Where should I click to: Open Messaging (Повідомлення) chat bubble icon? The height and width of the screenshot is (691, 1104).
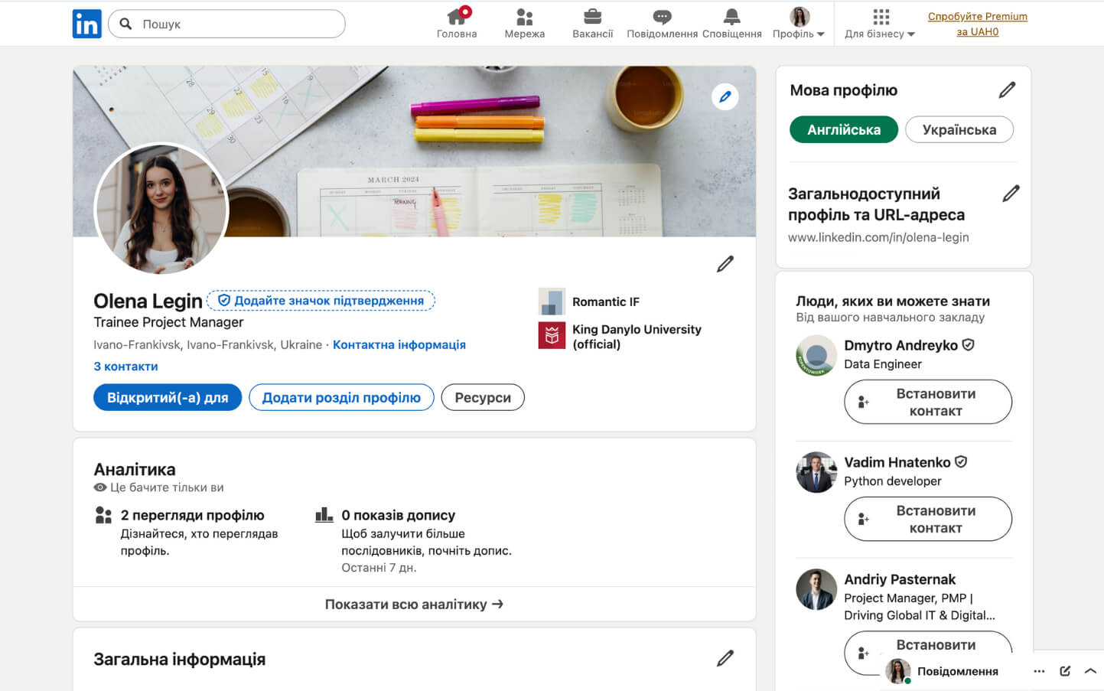[662, 18]
